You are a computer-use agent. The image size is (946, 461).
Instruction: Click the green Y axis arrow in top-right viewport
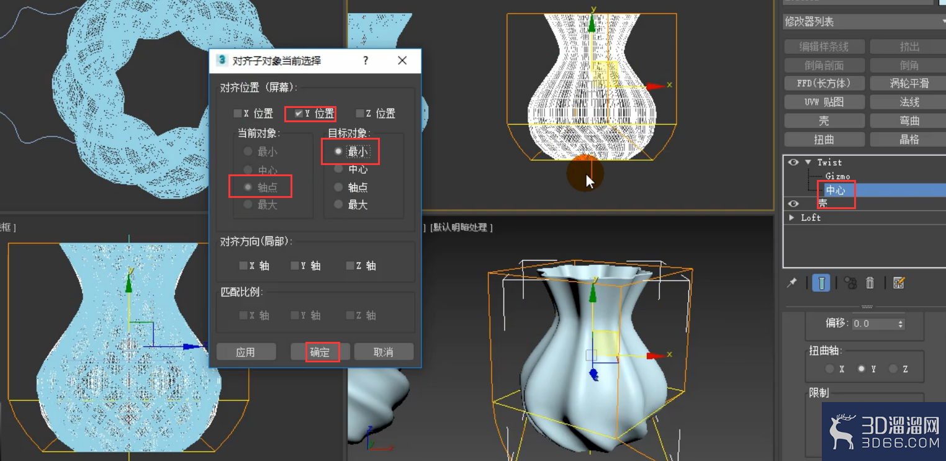[592, 23]
